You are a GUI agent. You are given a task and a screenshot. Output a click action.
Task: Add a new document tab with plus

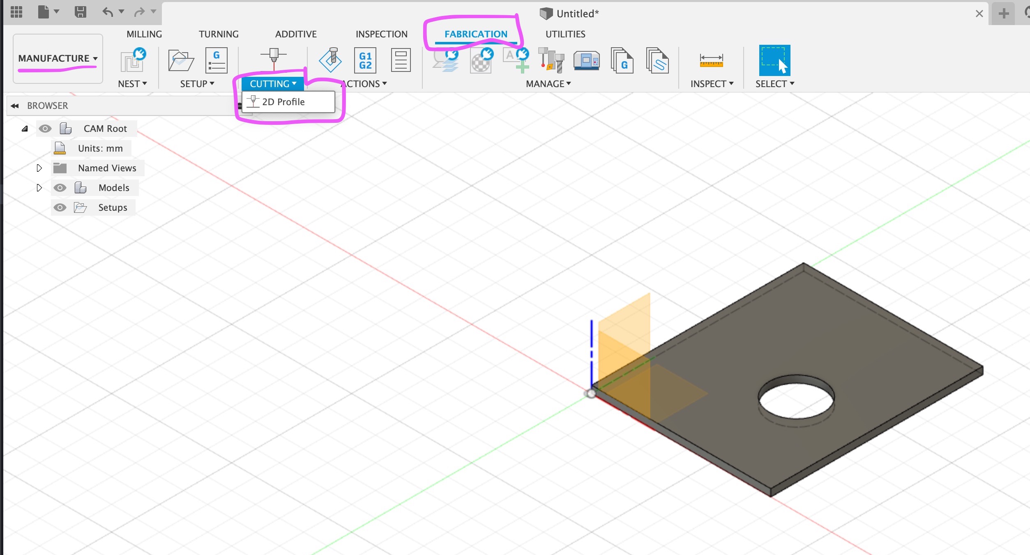tap(1004, 14)
